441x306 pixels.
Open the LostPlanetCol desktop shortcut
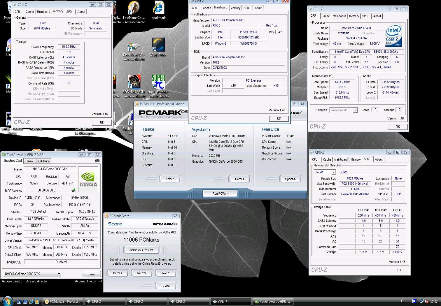[x=134, y=12]
